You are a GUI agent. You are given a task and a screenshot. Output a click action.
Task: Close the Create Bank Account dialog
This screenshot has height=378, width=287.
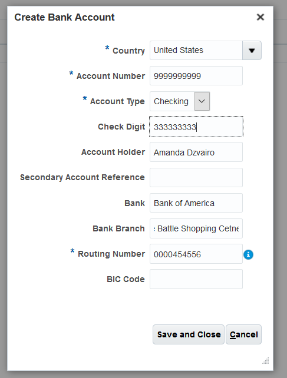pyautogui.click(x=260, y=17)
